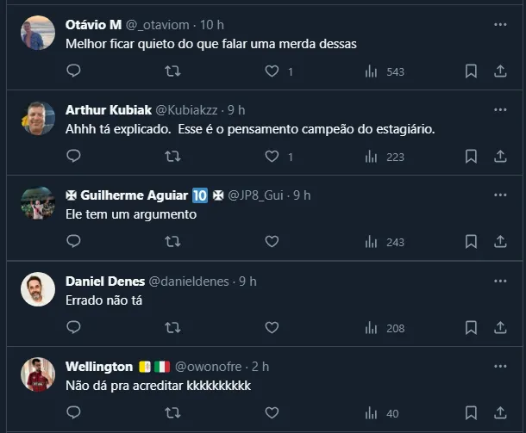This screenshot has height=433, width=526.
Task: Retweet Arthur Kubiak's post
Action: (x=172, y=157)
